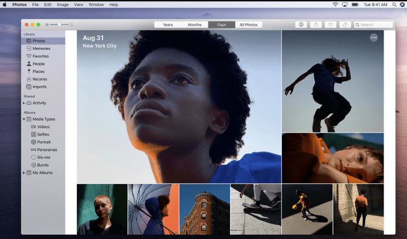407x239 pixels.
Task: Expand the My Albums disclosure triangle
Action: click(24, 172)
